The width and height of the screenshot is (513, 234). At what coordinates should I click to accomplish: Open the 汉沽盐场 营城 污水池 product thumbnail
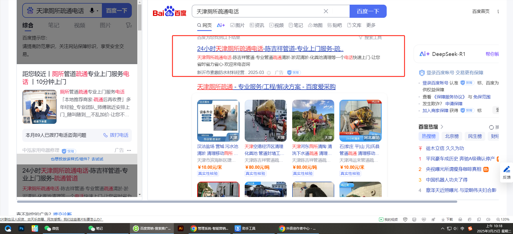pyautogui.click(x=218, y=121)
